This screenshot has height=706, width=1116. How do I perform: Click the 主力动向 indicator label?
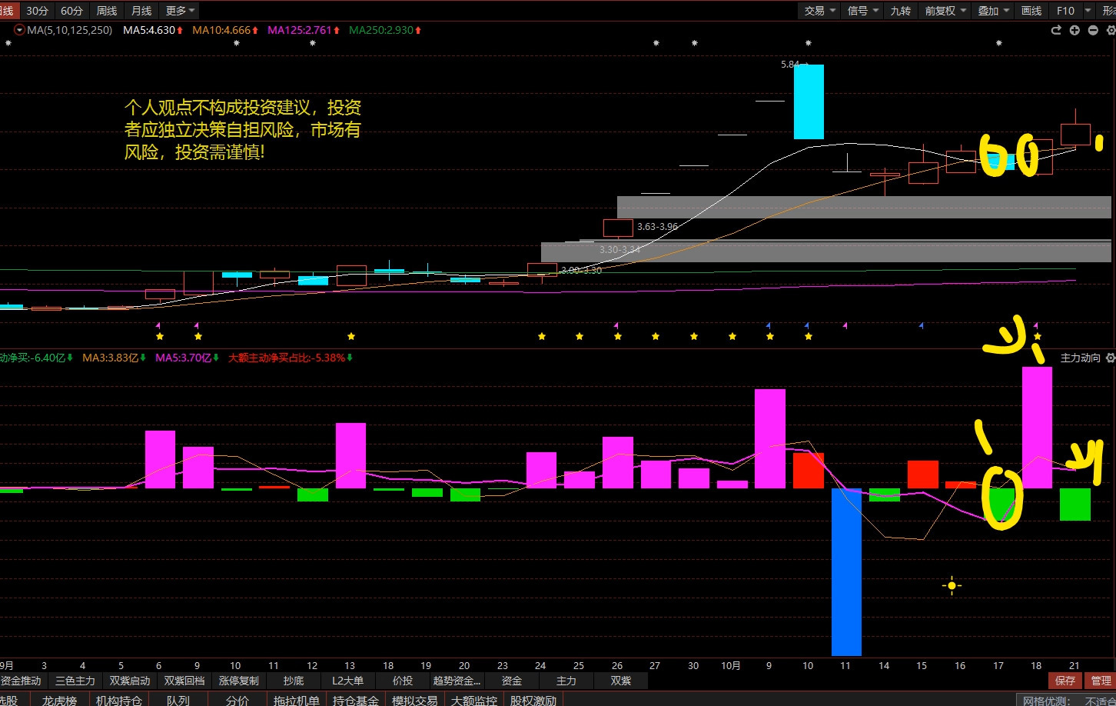1081,358
